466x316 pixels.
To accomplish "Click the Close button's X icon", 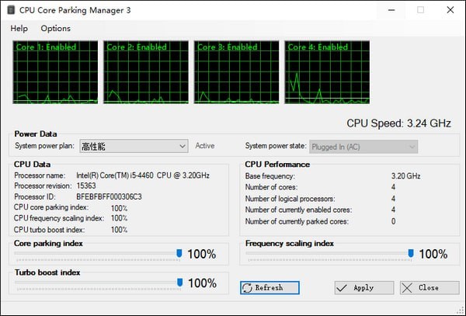I will click(408, 287).
